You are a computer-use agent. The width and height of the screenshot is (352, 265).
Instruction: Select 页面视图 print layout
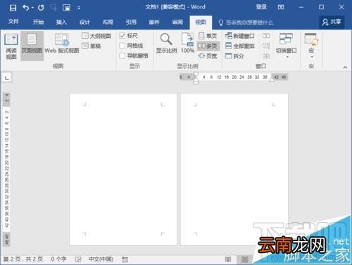32,46
